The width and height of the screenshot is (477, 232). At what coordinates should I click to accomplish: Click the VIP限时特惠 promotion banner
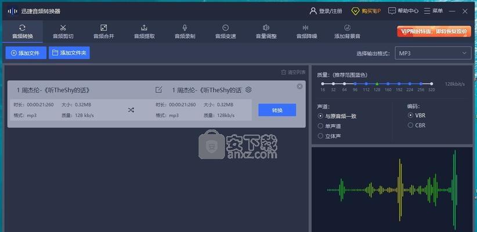pyautogui.click(x=434, y=31)
